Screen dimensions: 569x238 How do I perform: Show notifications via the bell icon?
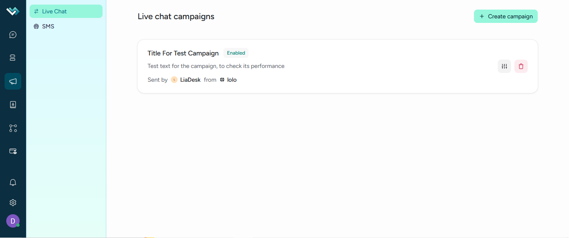pyautogui.click(x=13, y=183)
